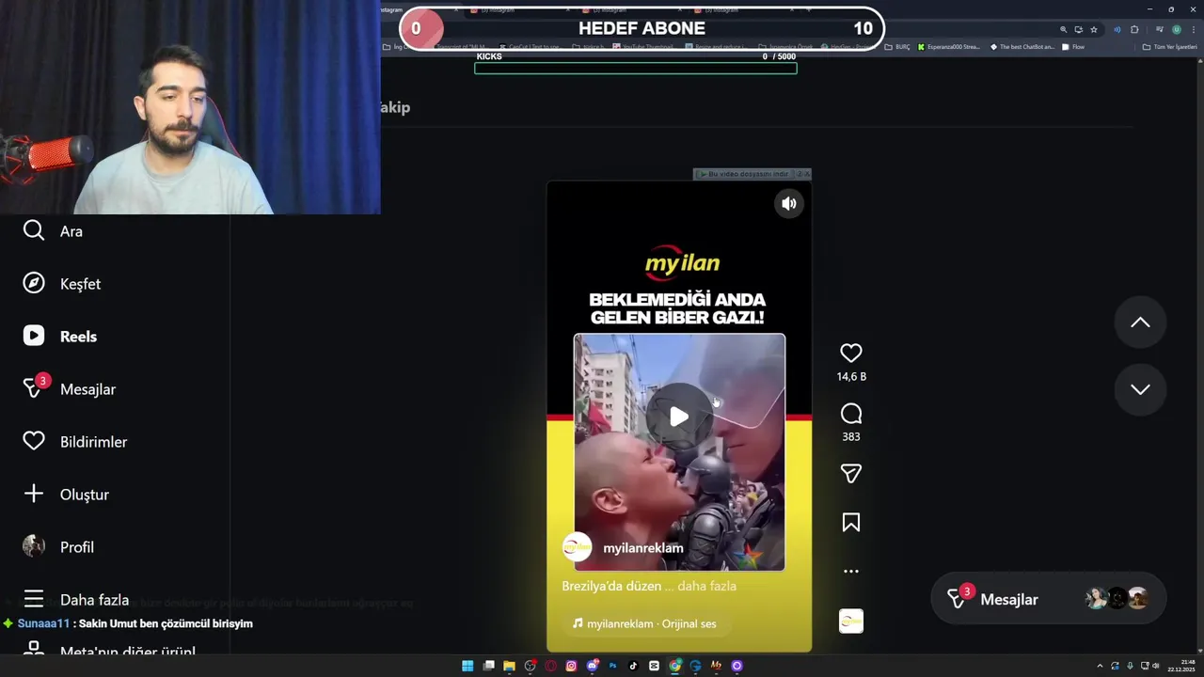Open taskbar clock showing 21:48
1204x677 pixels.
[1181, 666]
